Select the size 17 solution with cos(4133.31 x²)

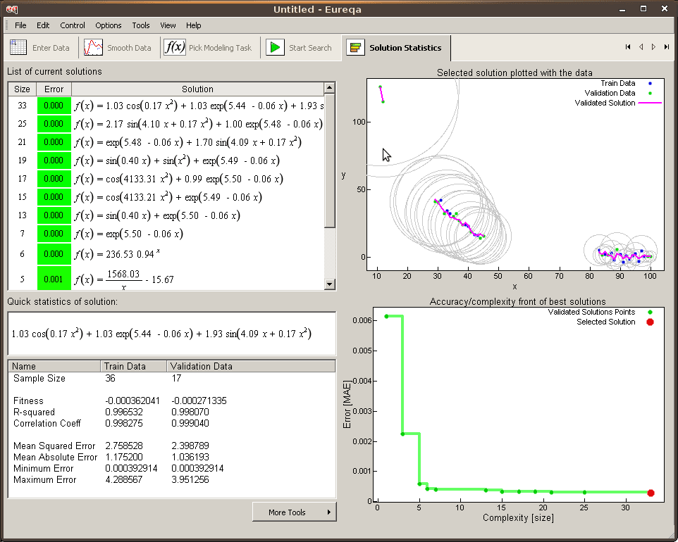tap(166, 179)
